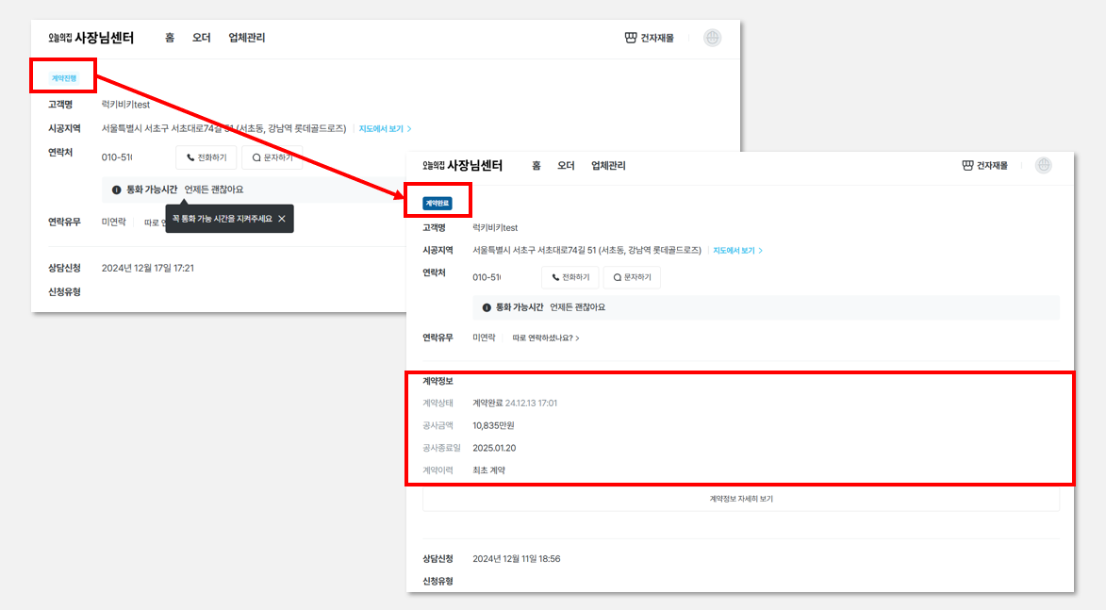Image resolution: width=1106 pixels, height=610 pixels.
Task: Click the address text in front window
Action: (586, 251)
